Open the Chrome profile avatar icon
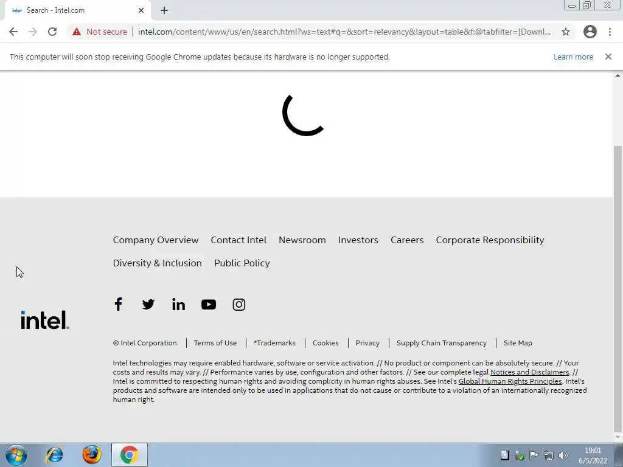 click(x=590, y=32)
